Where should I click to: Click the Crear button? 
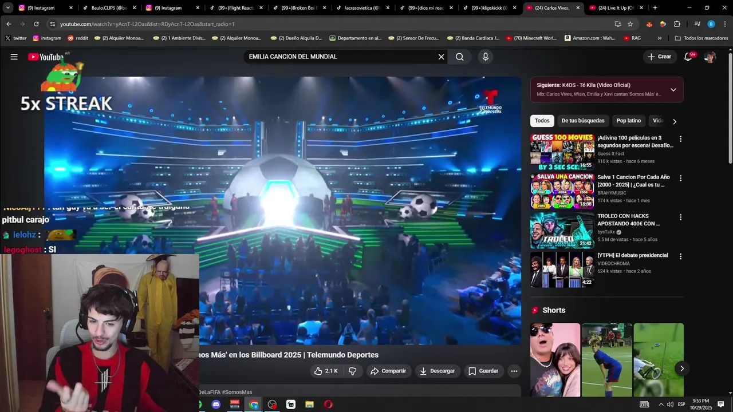click(x=659, y=57)
